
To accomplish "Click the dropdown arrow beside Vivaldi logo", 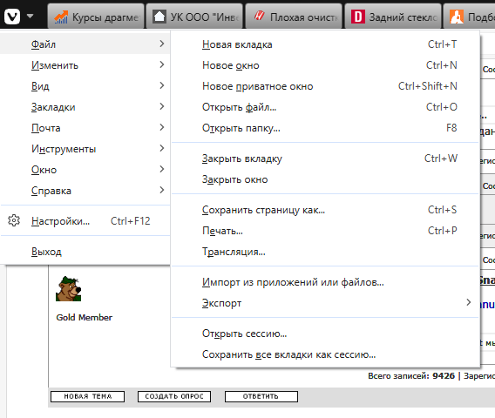I will point(30,16).
